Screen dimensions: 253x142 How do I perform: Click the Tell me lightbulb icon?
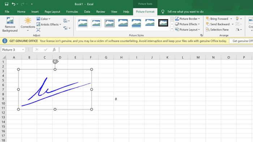tap(163, 12)
